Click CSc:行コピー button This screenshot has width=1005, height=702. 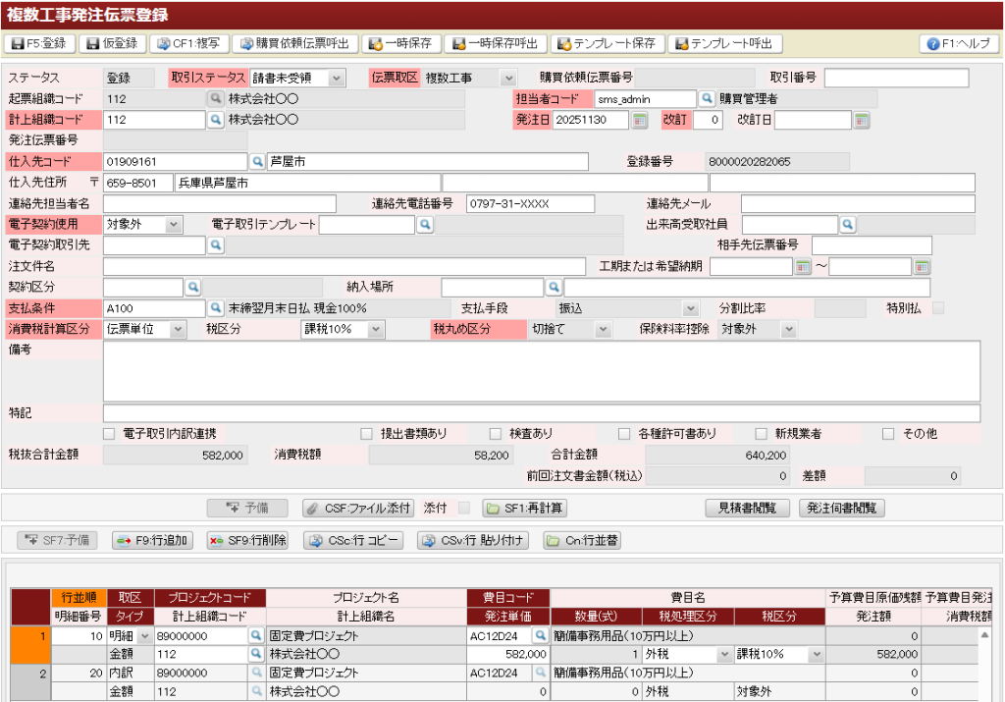[x=353, y=540]
